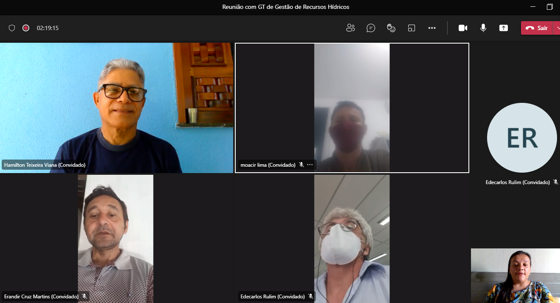560x303 pixels.
Task: Click the self-view video thumbnail
Action: point(515,275)
